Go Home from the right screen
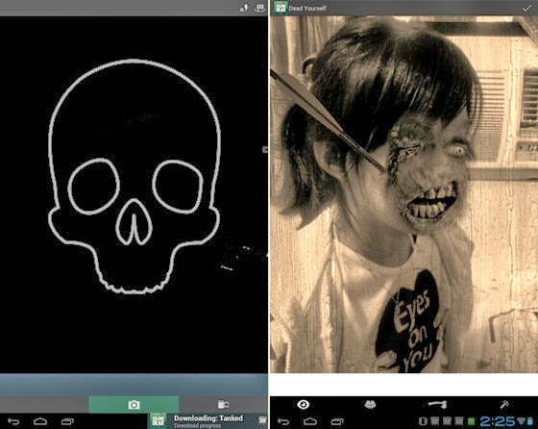538x429 pixels. pyautogui.click(x=310, y=421)
